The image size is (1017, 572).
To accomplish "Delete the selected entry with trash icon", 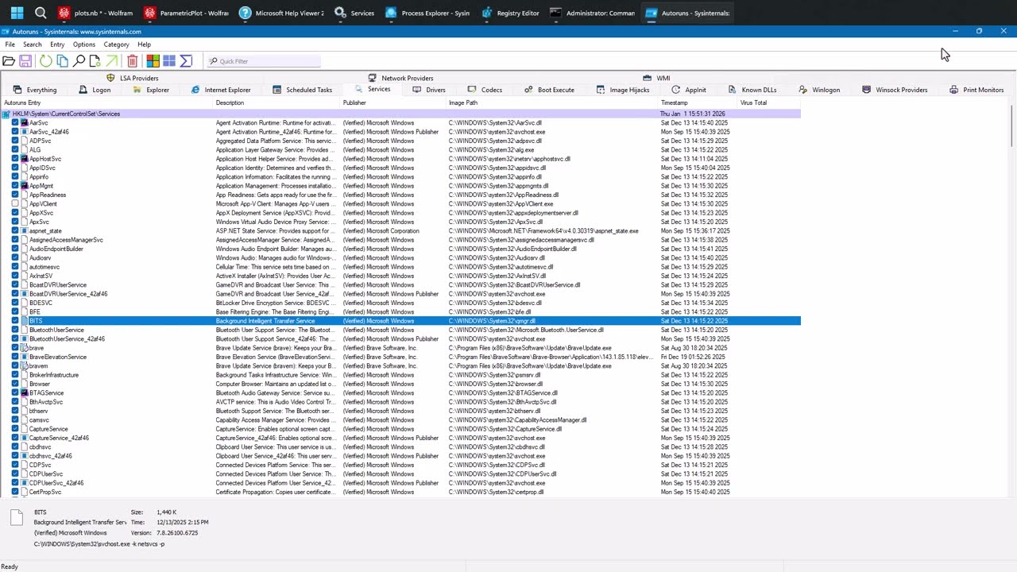I will tap(132, 61).
